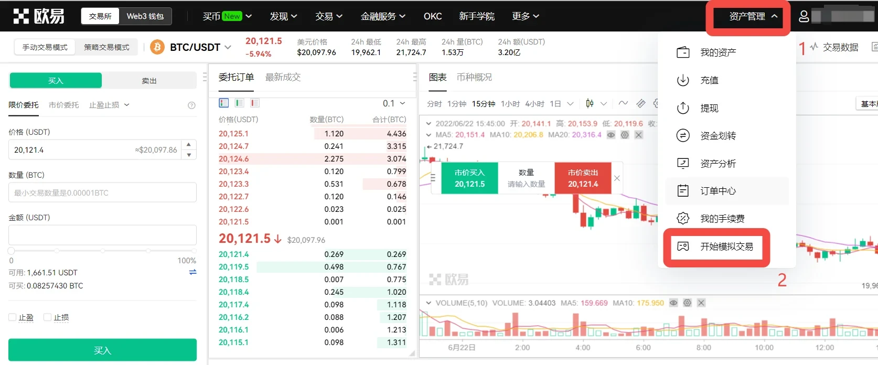Viewport: 878px width, 365px height.
Task: Select the 1小时 chart interval
Action: point(510,104)
